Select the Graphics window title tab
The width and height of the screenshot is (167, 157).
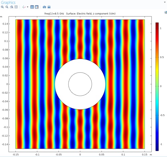coord(8,2)
